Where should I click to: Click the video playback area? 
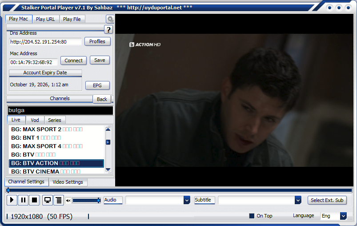234,100
